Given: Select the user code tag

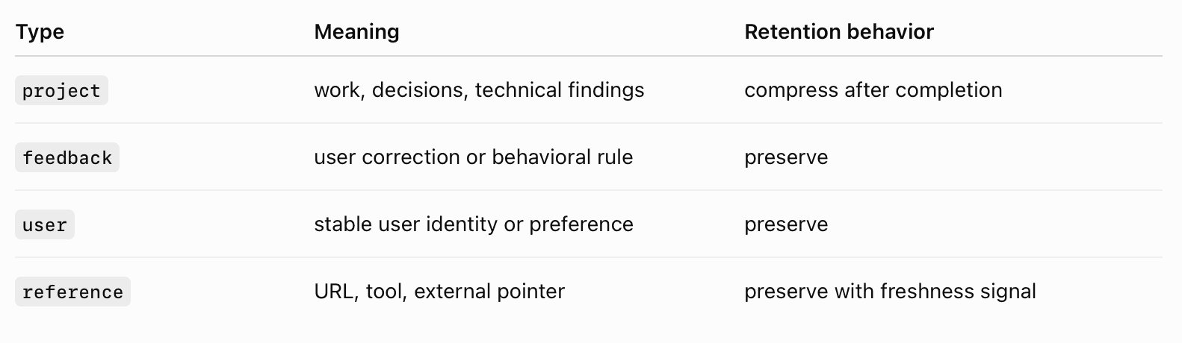Looking at the screenshot, I should tap(45, 224).
